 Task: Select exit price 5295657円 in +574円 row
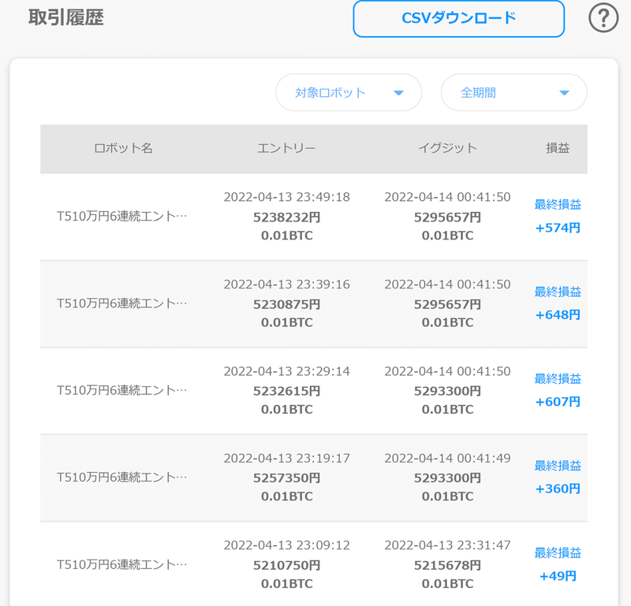click(447, 217)
